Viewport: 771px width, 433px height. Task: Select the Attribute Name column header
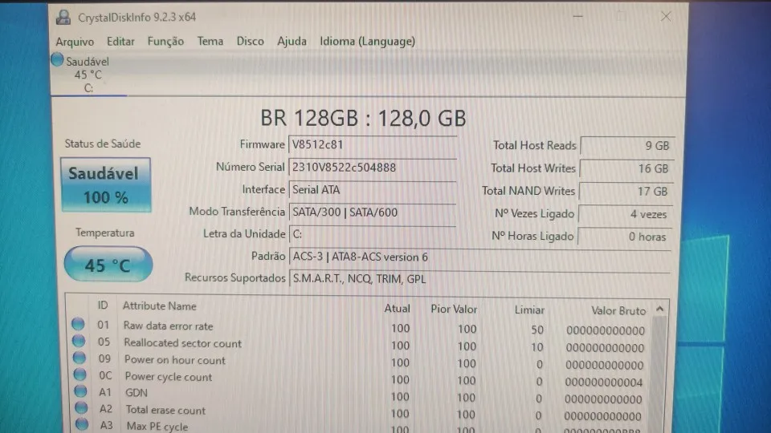tap(159, 306)
